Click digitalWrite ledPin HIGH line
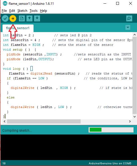This screenshot has height=166, width=137. (x=43, y=88)
